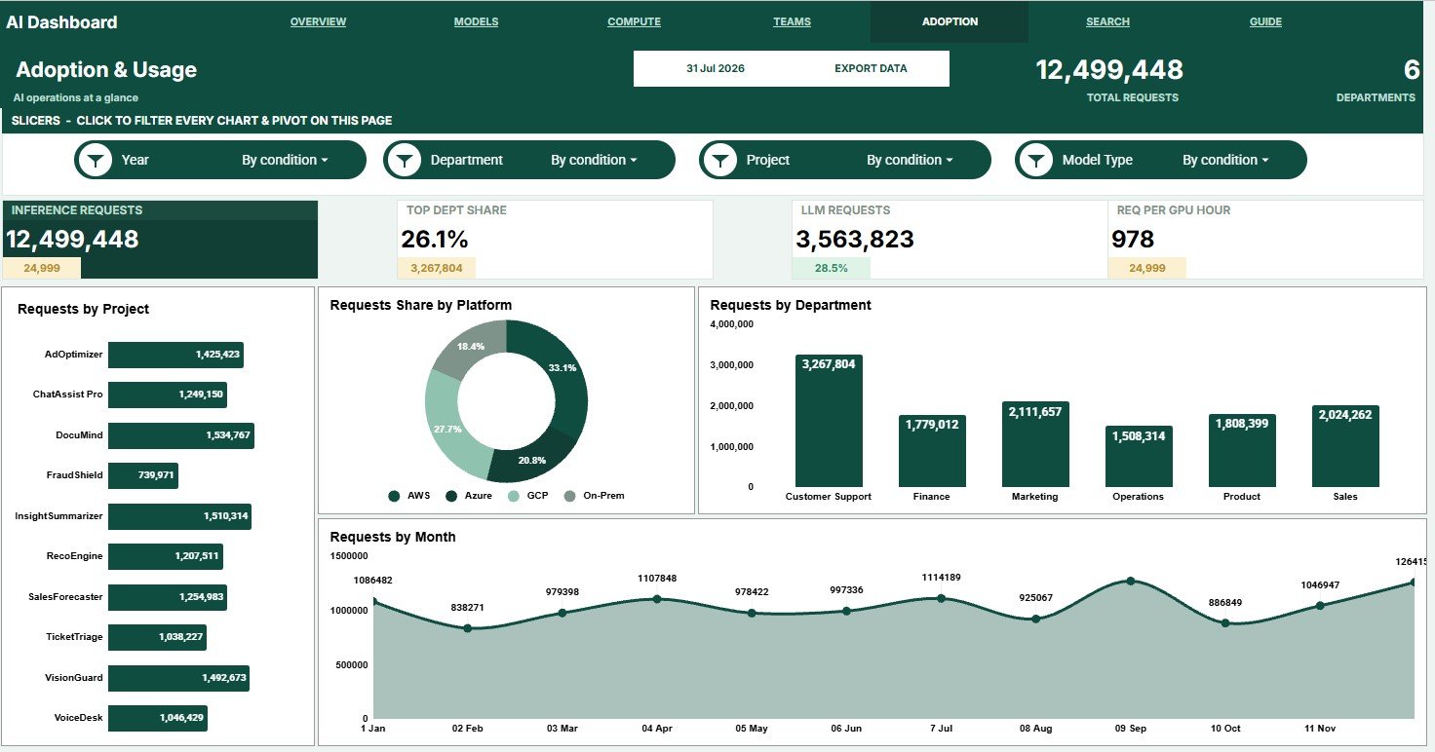Click the Requests Share by Platform title
Screen dimensions: 1435x752
[x=421, y=305]
